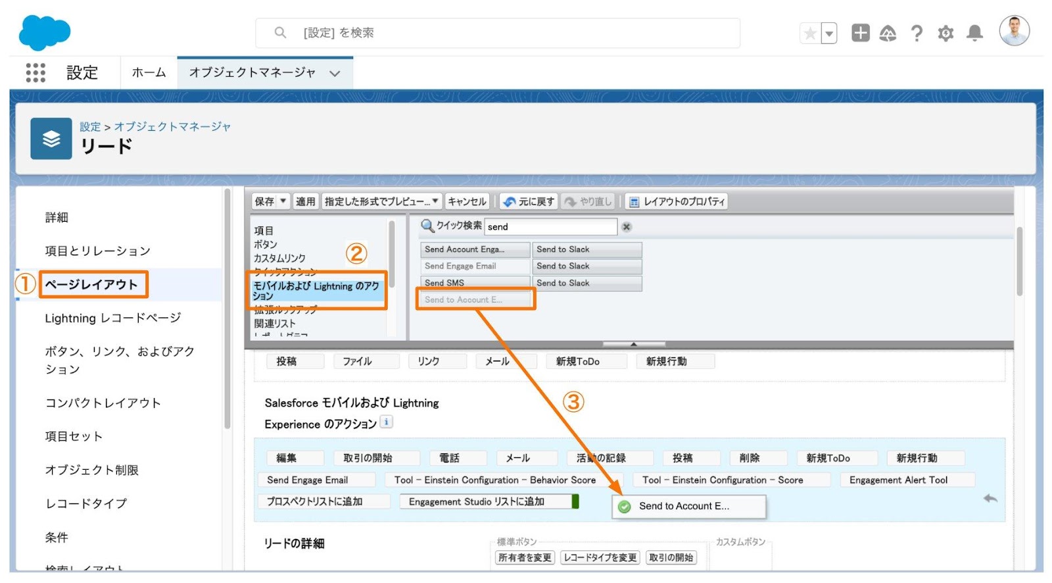Open 詳細 in the sidebar
Image resolution: width=1052 pixels, height=583 pixels.
57,217
